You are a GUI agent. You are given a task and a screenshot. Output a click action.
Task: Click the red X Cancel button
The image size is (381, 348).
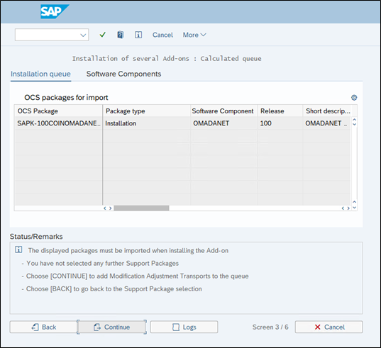[328, 327]
